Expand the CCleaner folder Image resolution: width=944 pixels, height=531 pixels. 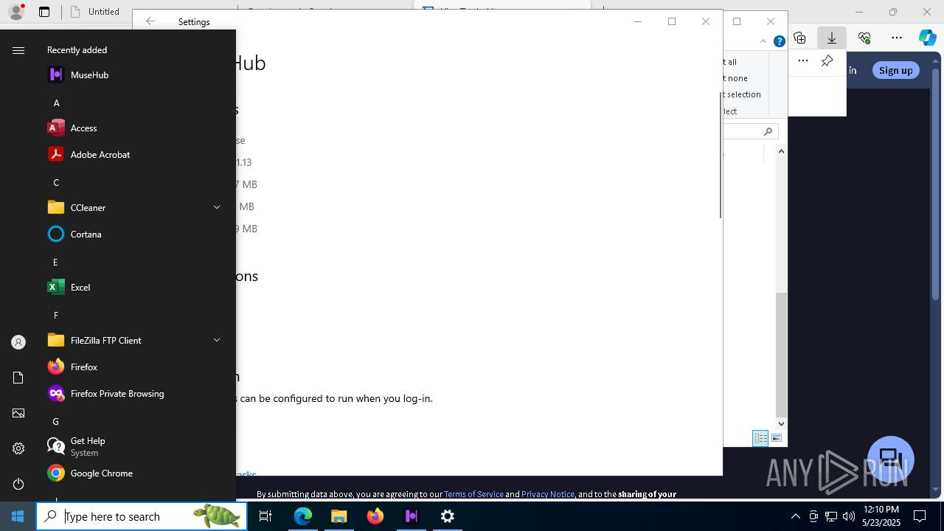[136, 207]
